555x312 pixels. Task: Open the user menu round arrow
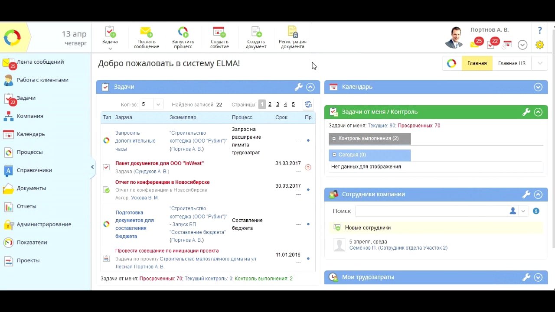point(522,44)
